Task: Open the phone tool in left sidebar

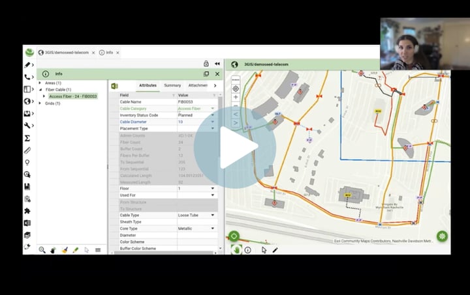Action: click(27, 77)
